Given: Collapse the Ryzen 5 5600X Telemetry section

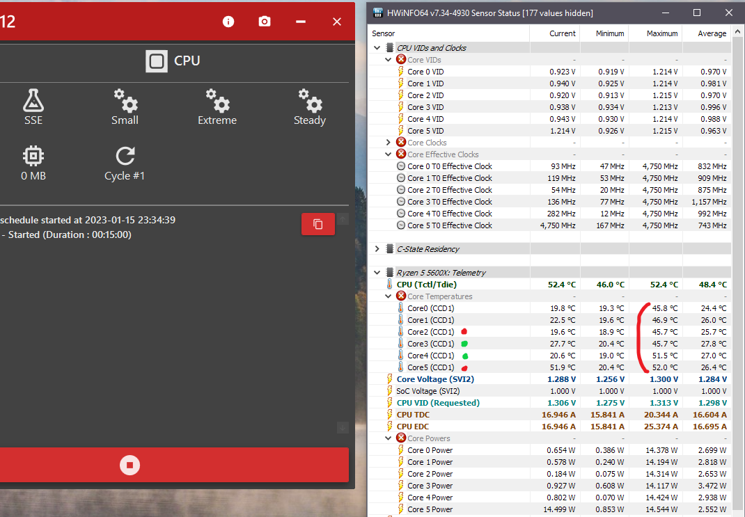Looking at the screenshot, I should pyautogui.click(x=377, y=273).
